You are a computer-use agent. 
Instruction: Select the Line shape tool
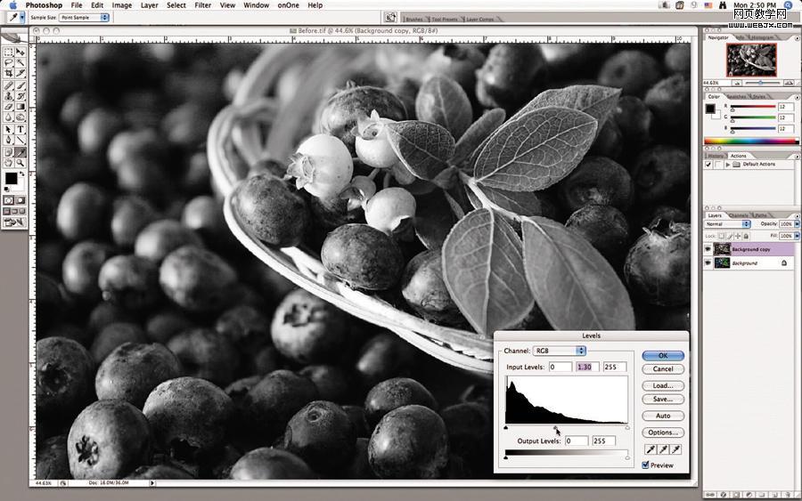(x=20, y=140)
